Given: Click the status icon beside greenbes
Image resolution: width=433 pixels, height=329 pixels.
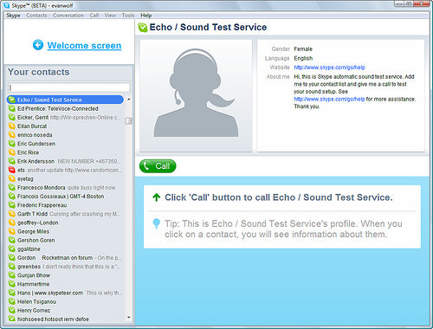Looking at the screenshot, I should (x=12, y=267).
